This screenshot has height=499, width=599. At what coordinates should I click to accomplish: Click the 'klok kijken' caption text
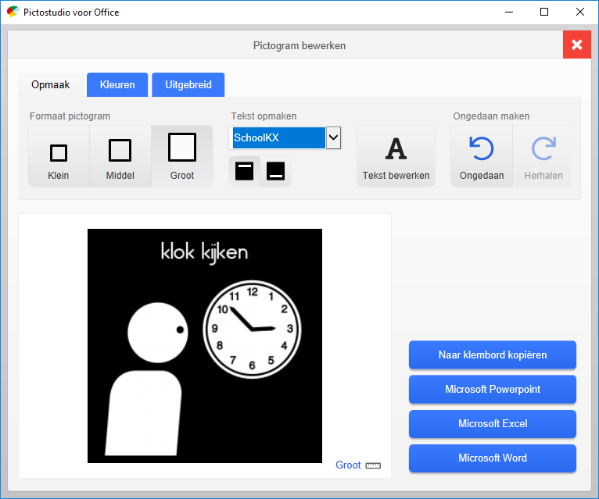[204, 252]
